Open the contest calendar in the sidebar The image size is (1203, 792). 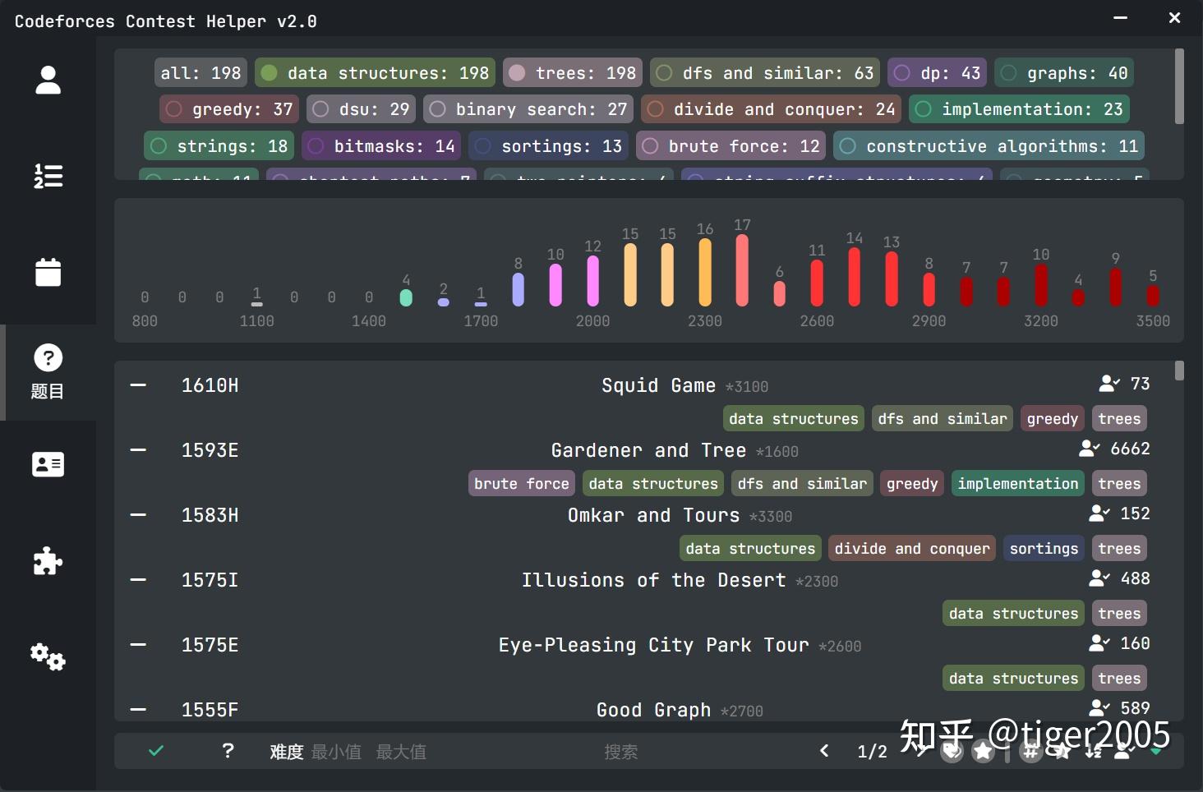48,272
